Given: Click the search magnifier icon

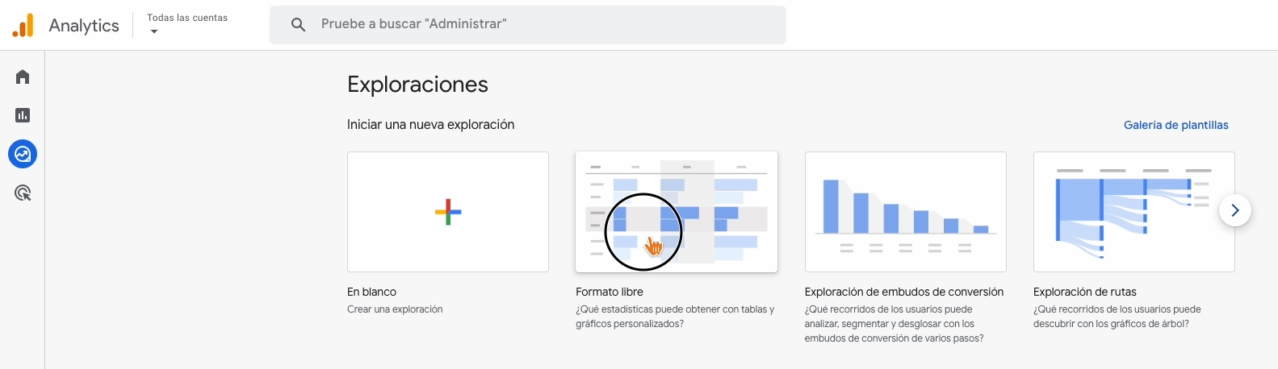Looking at the screenshot, I should [x=299, y=25].
